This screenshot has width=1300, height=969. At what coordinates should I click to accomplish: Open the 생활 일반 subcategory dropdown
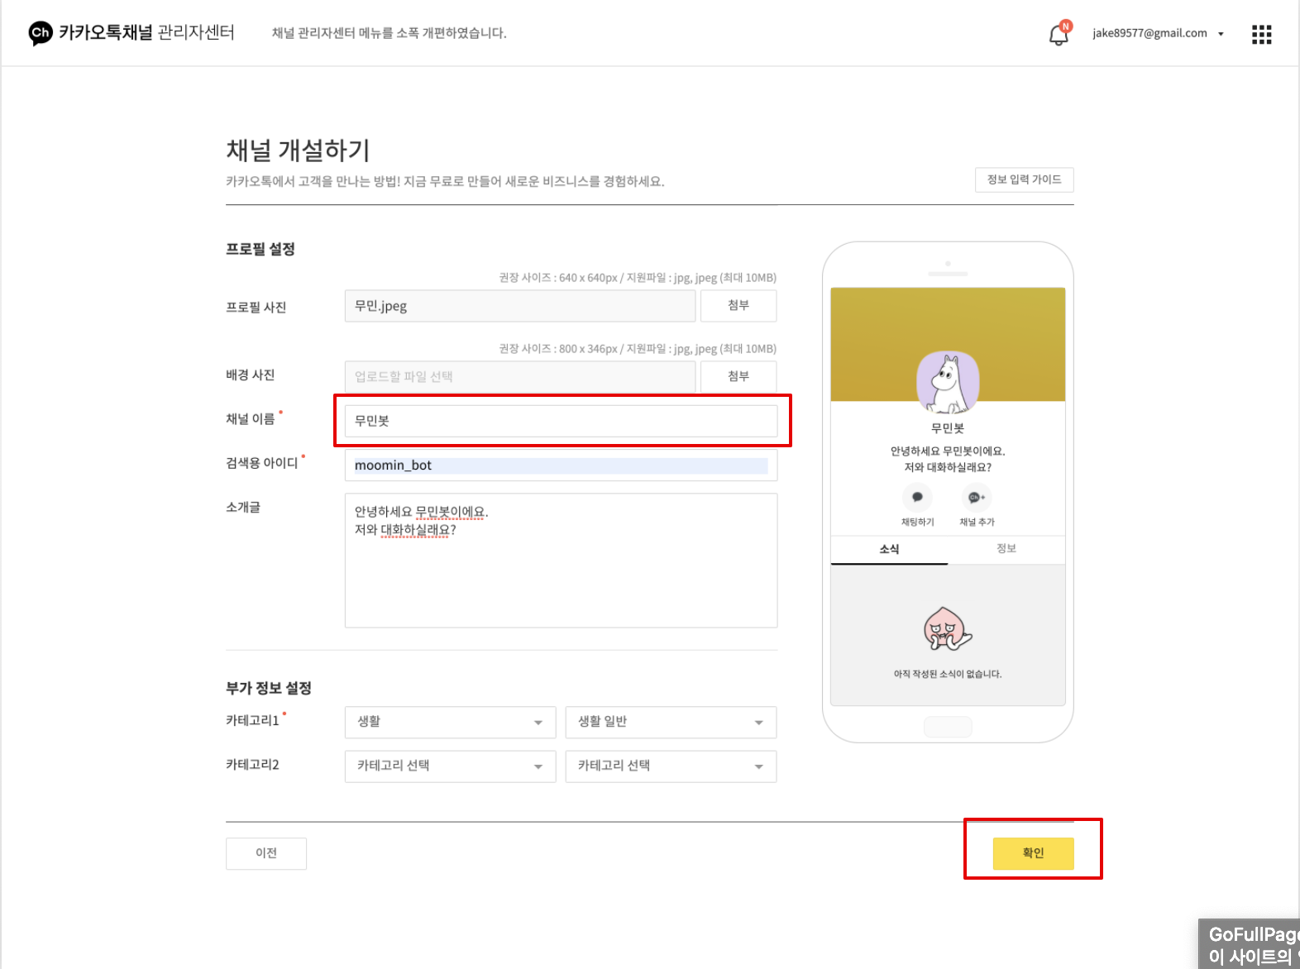tap(671, 722)
